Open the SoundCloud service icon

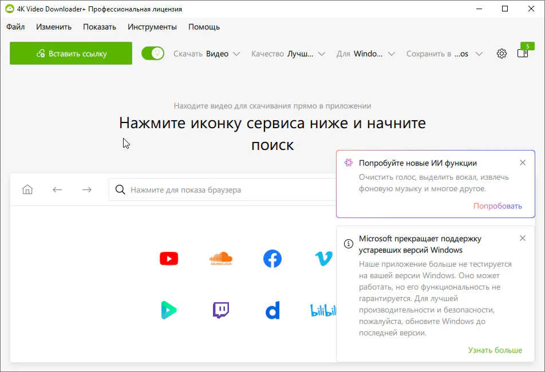coord(221,259)
